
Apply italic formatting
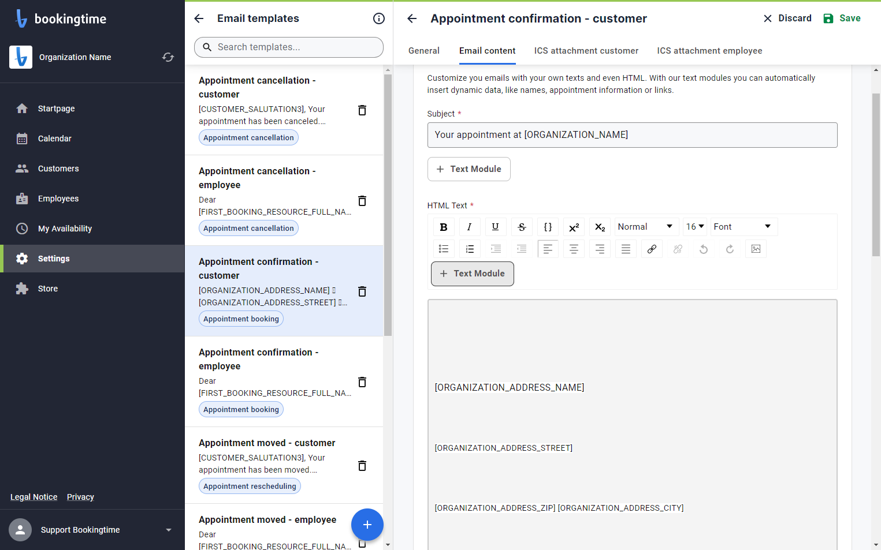469,227
